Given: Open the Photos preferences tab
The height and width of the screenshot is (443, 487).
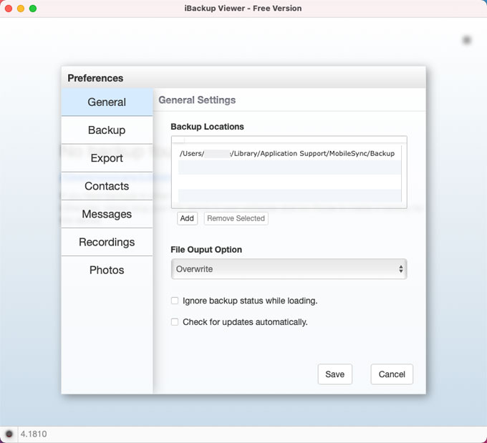Looking at the screenshot, I should click(107, 270).
